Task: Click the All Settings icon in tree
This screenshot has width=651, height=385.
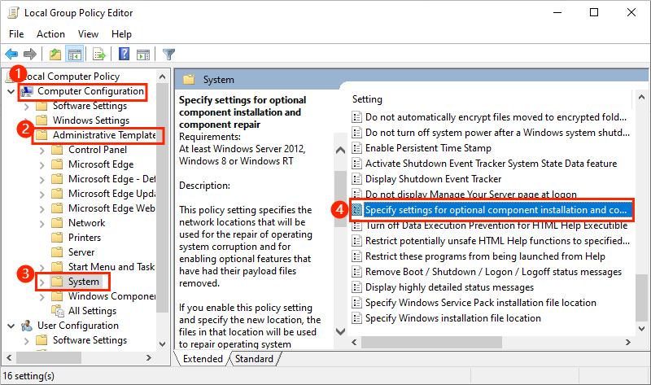Action: 57,311
